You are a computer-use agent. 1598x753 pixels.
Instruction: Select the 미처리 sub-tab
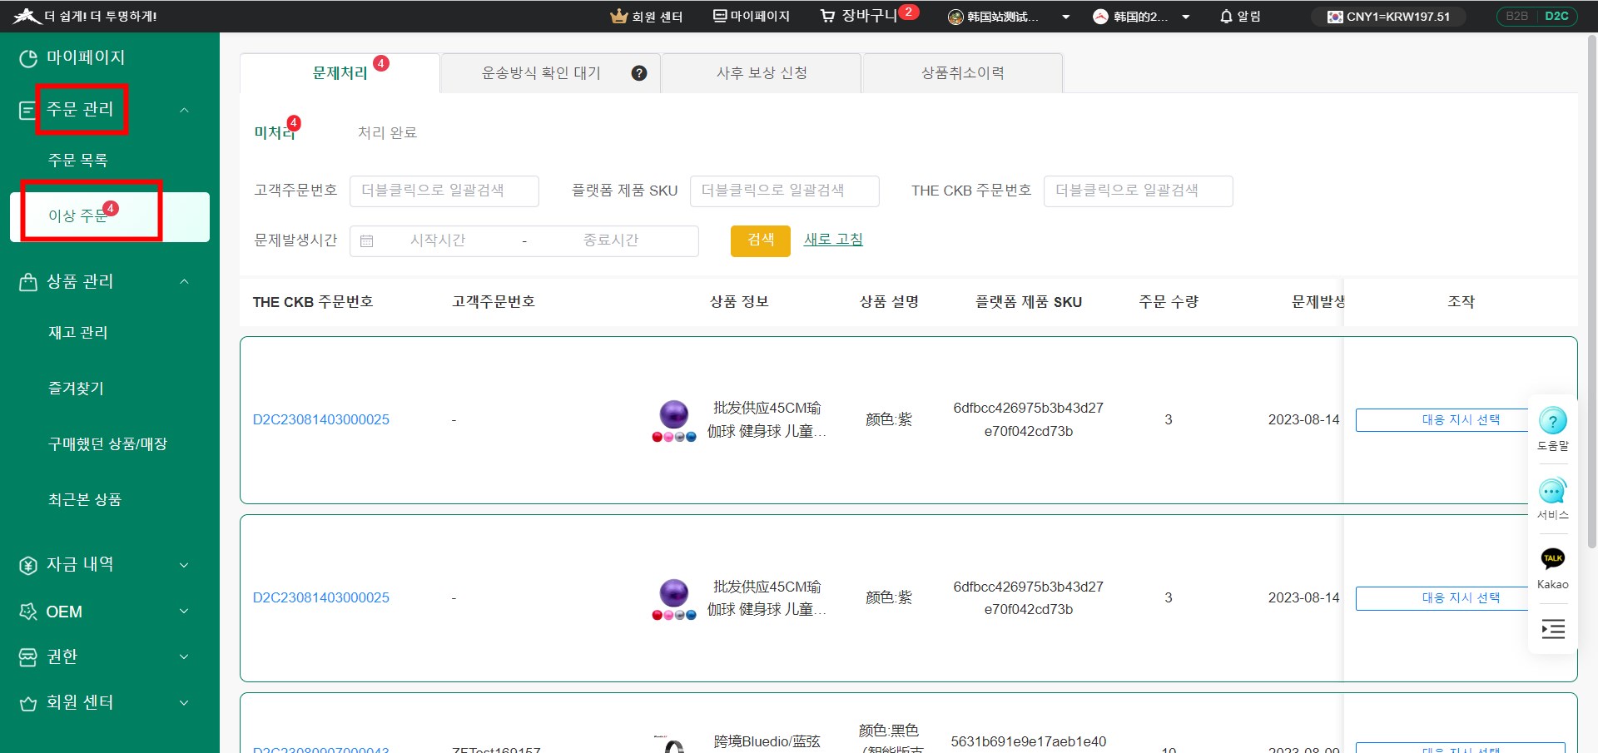(x=275, y=132)
